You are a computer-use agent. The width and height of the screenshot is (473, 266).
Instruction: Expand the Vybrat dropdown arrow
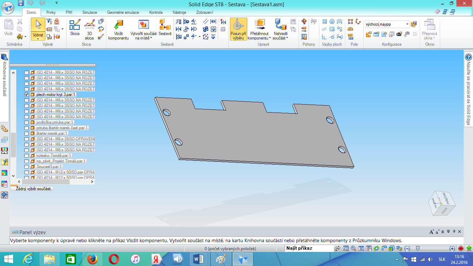point(38,39)
